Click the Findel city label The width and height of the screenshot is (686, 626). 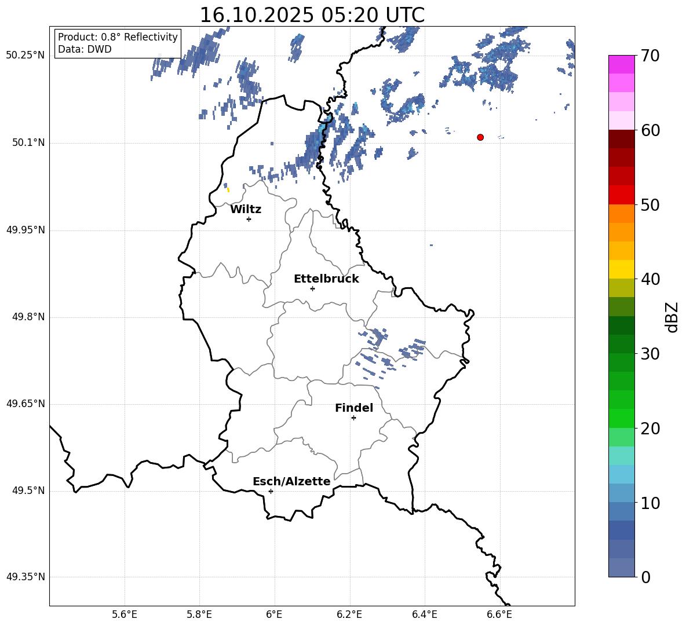coord(354,408)
